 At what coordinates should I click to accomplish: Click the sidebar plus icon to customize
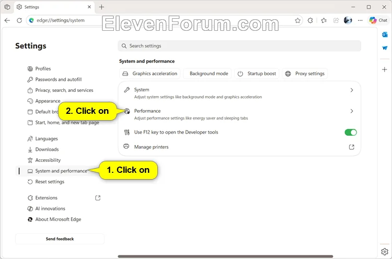pos(385,69)
